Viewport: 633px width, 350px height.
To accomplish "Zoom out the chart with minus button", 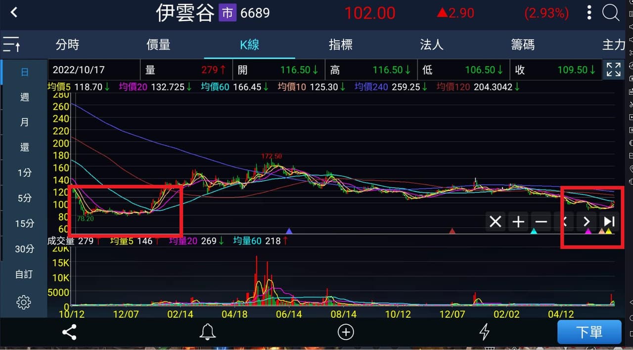I will (x=541, y=222).
